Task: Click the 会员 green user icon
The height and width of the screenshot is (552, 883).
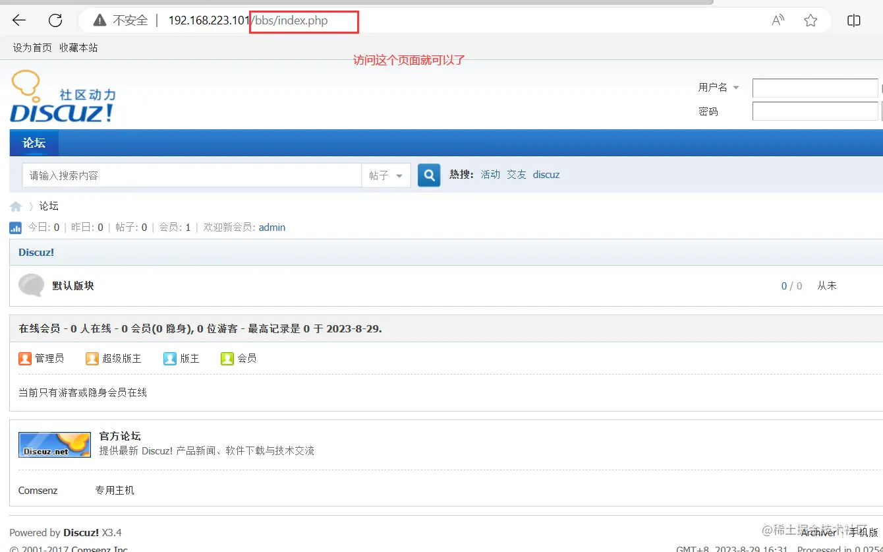Action: point(227,358)
